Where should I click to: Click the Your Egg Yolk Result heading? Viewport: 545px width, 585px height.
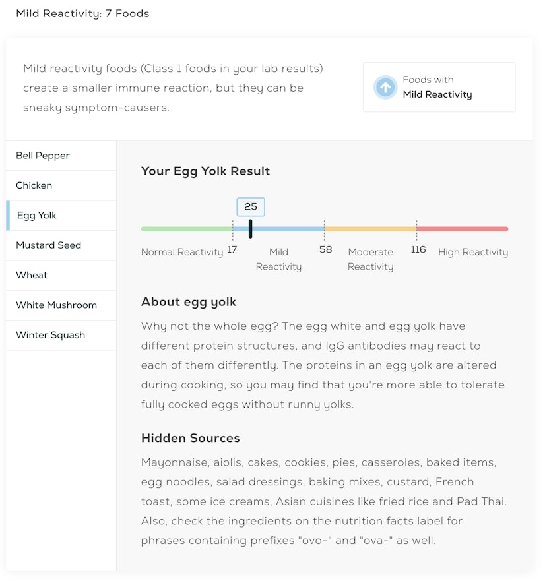point(205,171)
